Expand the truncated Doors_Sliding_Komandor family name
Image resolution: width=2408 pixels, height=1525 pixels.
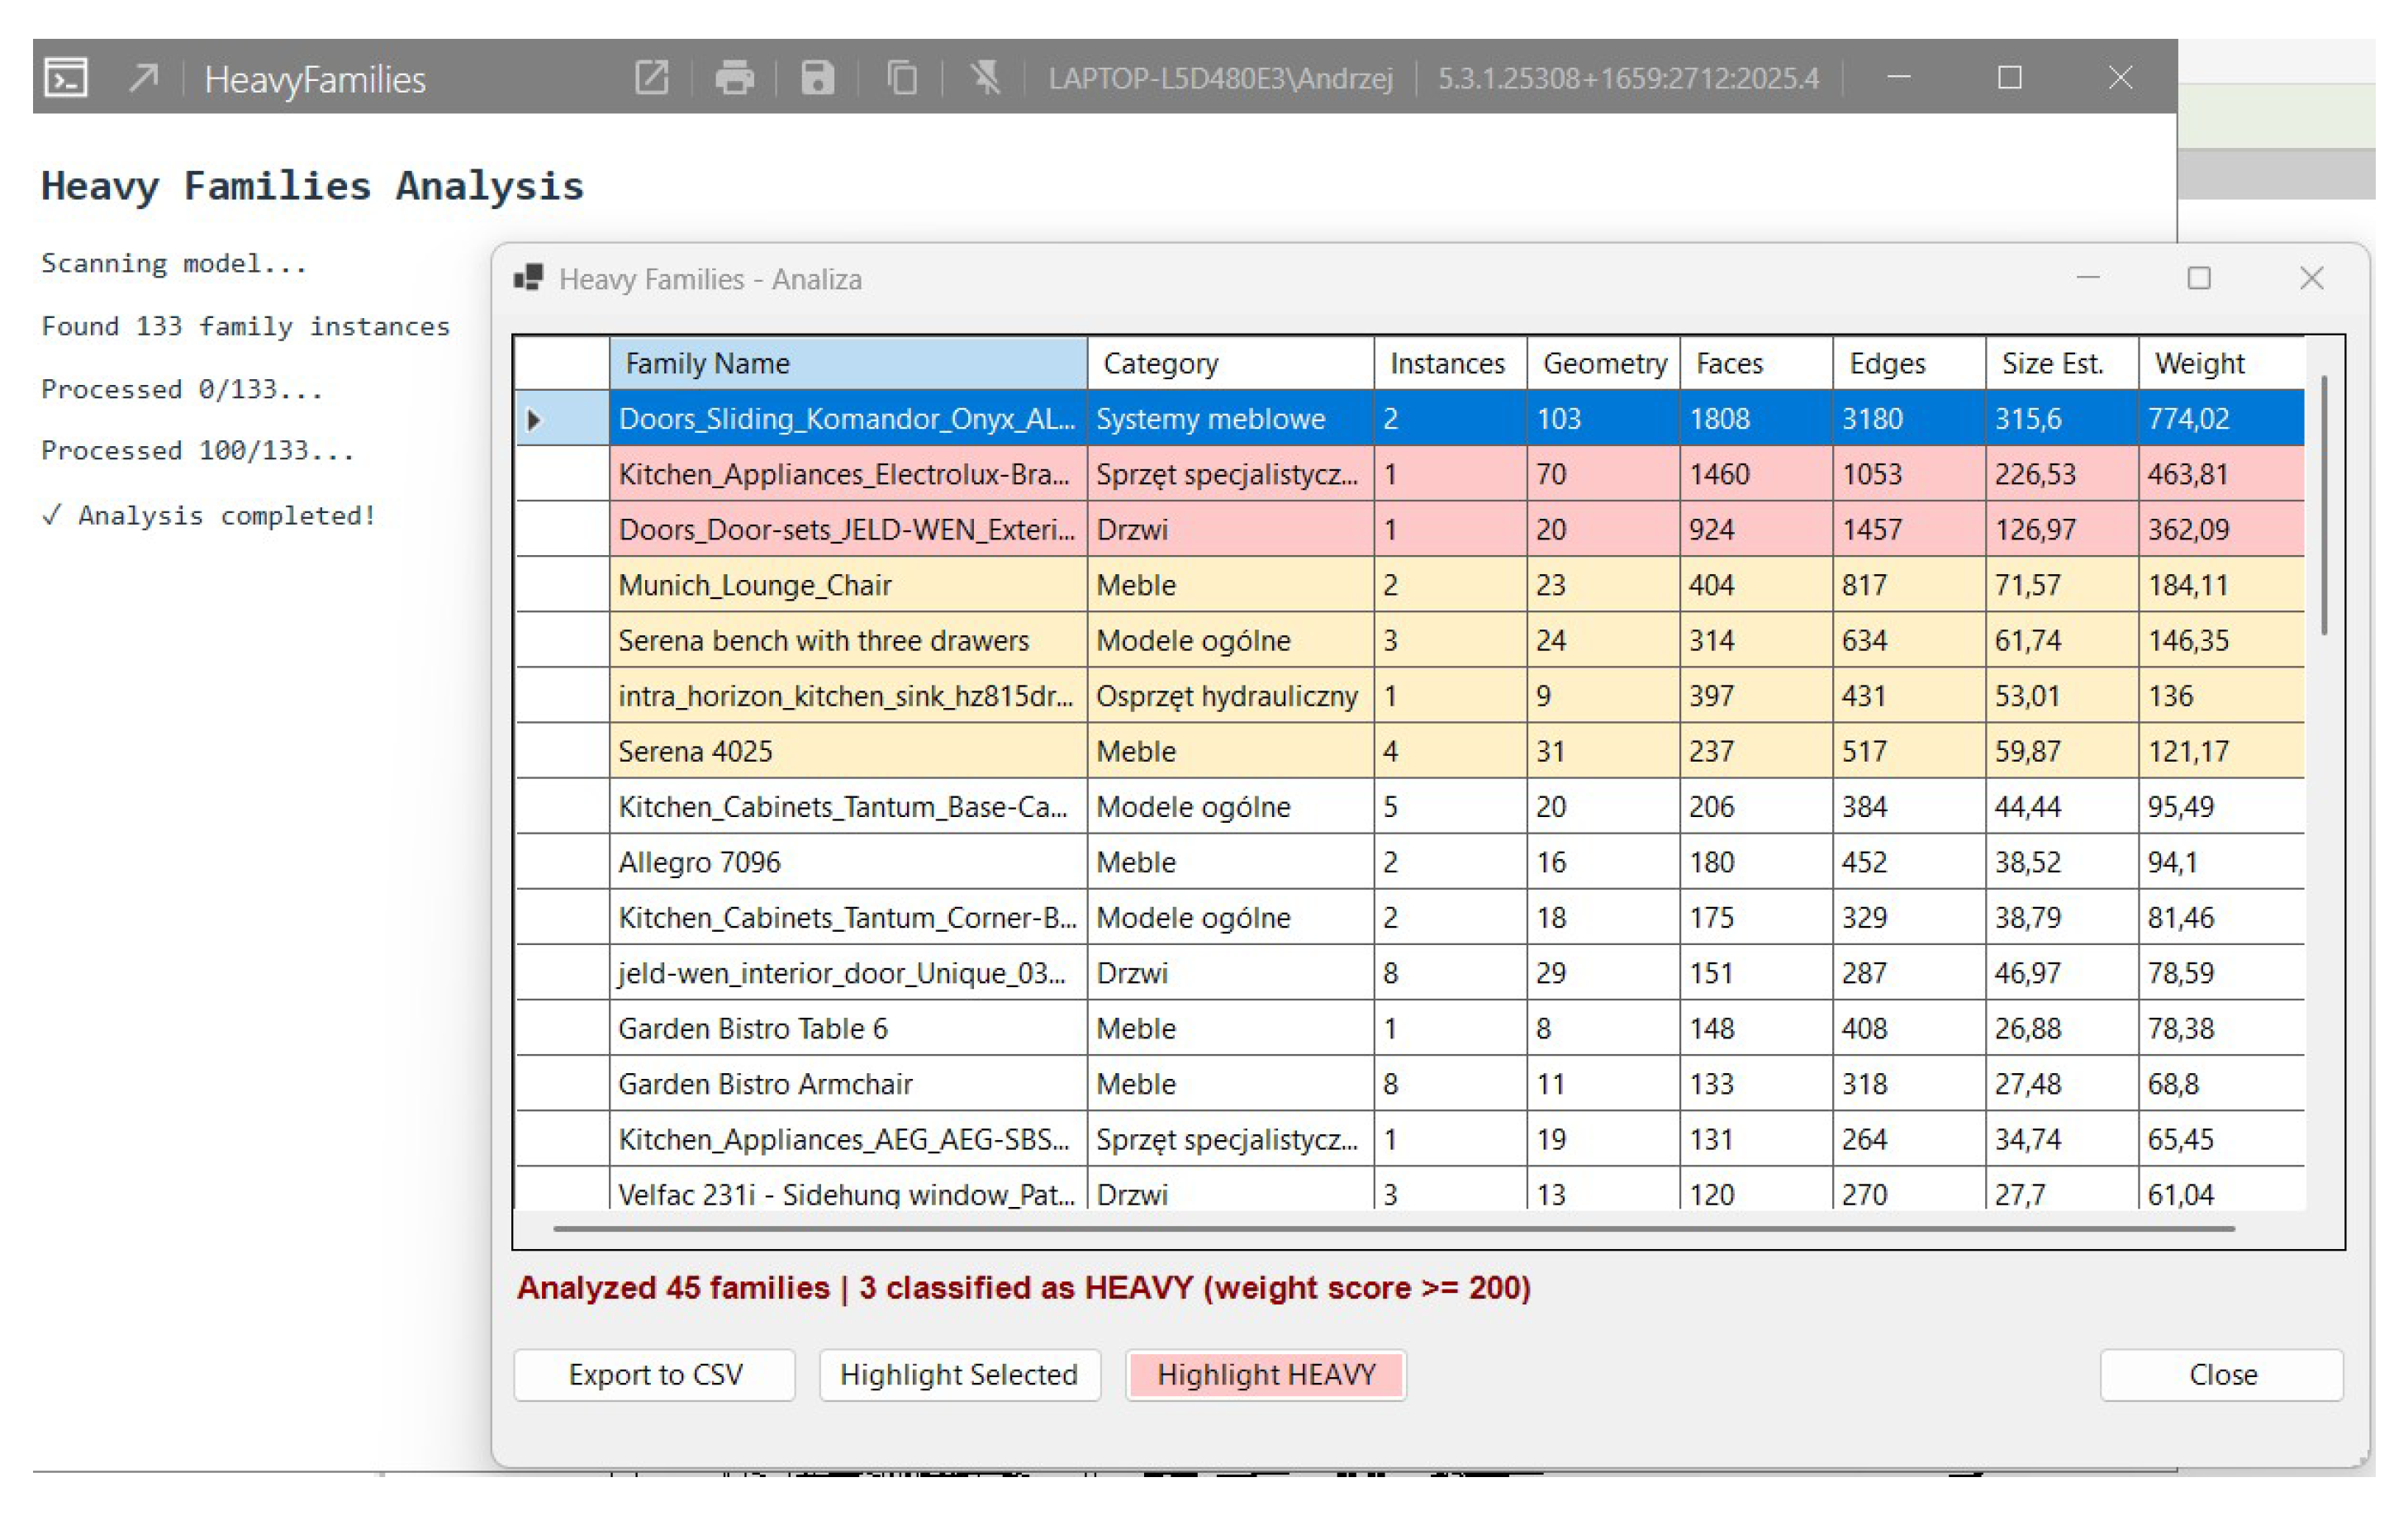click(x=845, y=419)
